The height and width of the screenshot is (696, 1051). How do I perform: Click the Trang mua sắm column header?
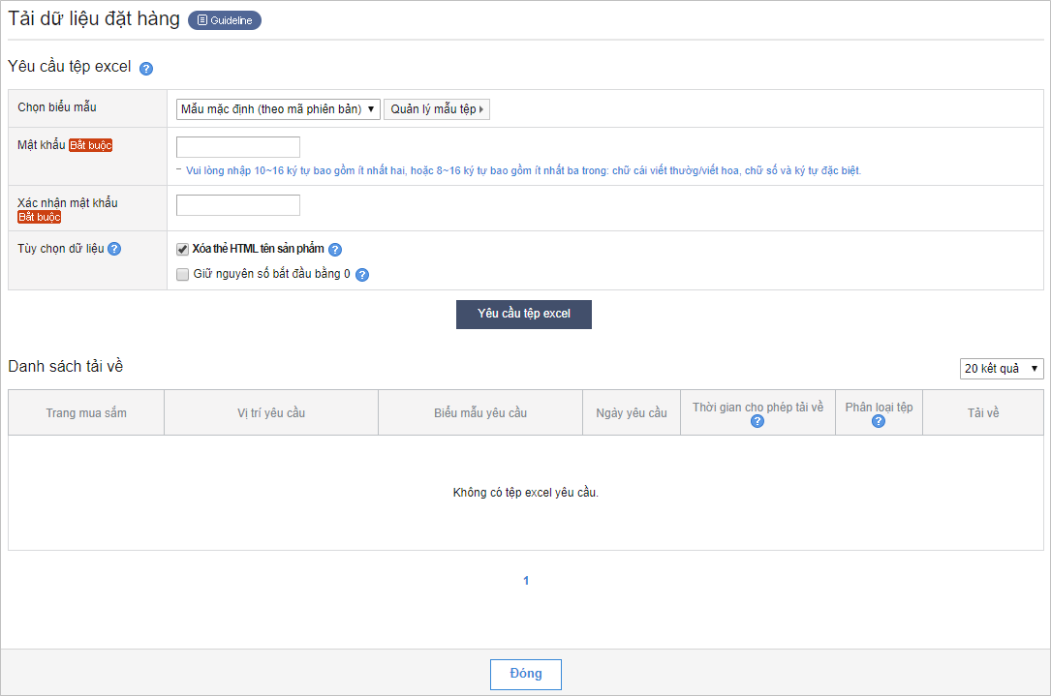click(x=86, y=413)
